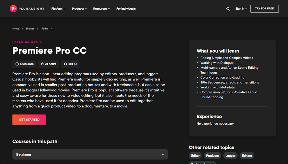Select the Producer related topic tag
288x164 pixels.
pyautogui.click(x=213, y=156)
